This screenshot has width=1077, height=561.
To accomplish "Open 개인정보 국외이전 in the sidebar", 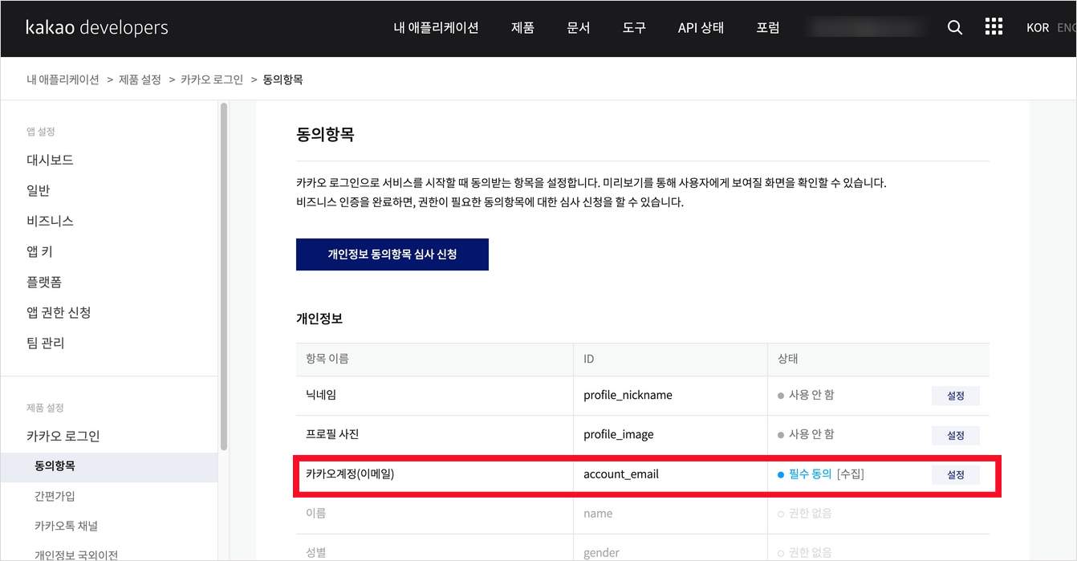I will tap(76, 555).
